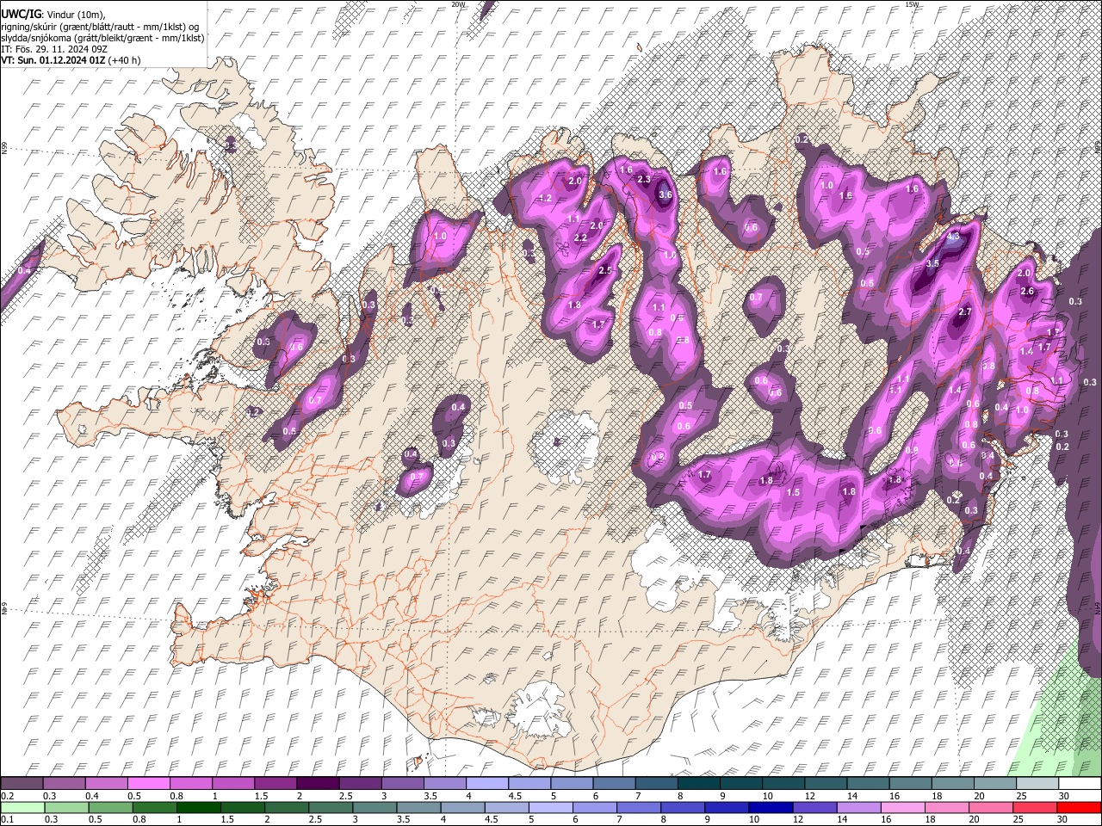The height and width of the screenshot is (826, 1102).
Task: Click upper legend swatch between 14 and 16
Action: pyautogui.click(x=868, y=784)
